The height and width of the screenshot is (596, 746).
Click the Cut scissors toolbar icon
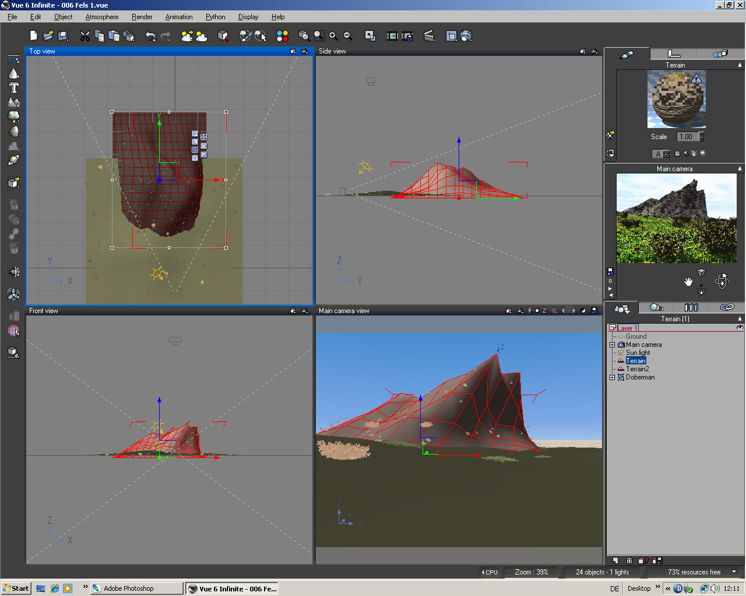coord(85,36)
